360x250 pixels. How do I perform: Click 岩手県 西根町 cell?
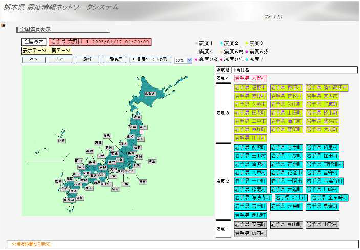click(x=251, y=215)
